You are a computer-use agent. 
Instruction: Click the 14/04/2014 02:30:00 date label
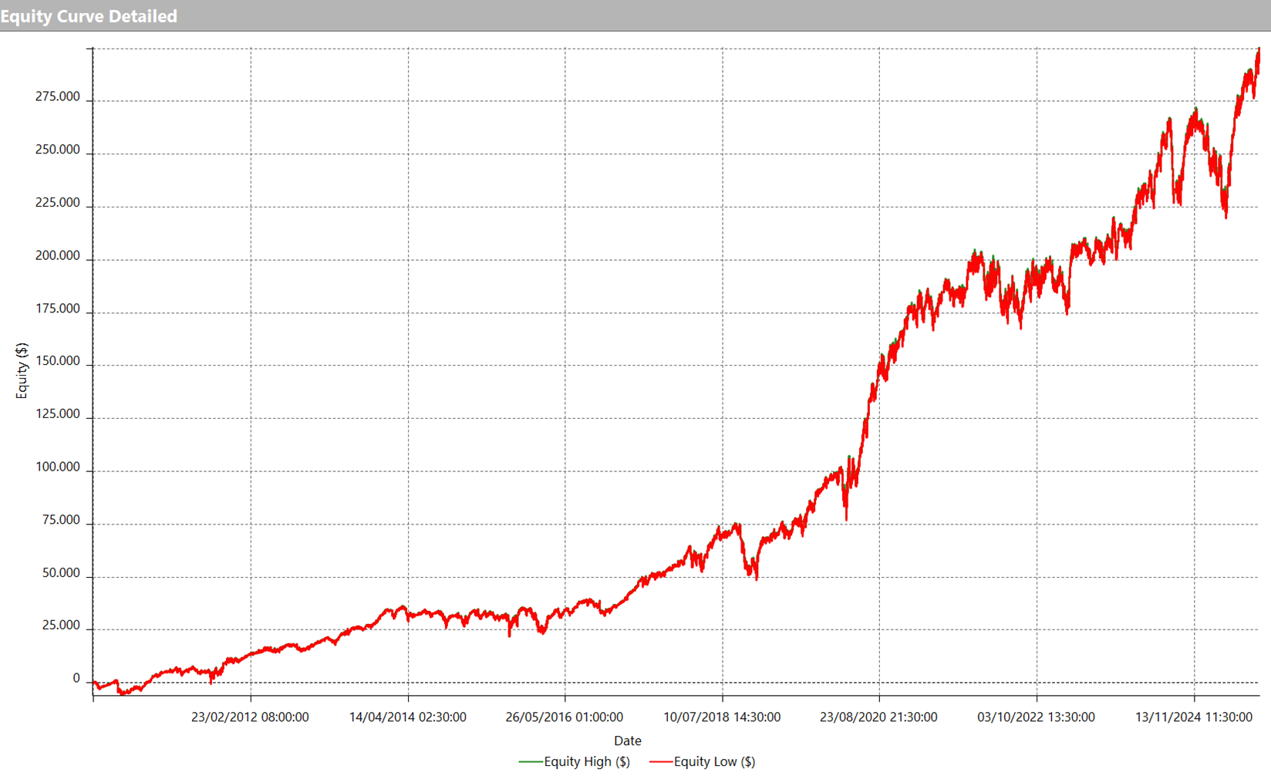pyautogui.click(x=407, y=717)
